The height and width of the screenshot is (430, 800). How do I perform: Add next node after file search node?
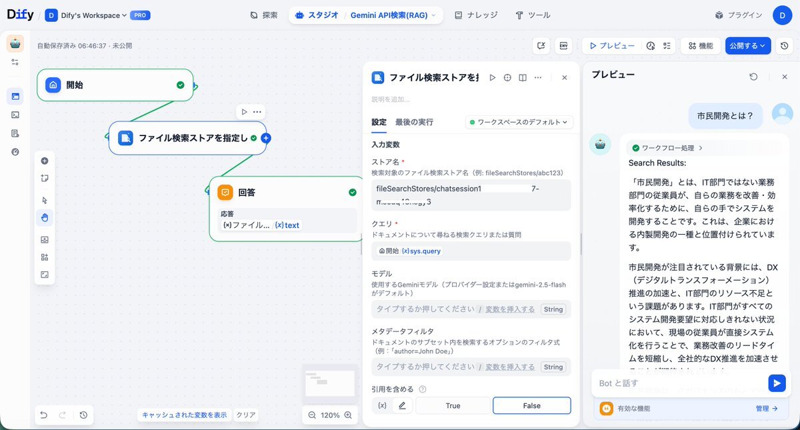click(x=265, y=138)
